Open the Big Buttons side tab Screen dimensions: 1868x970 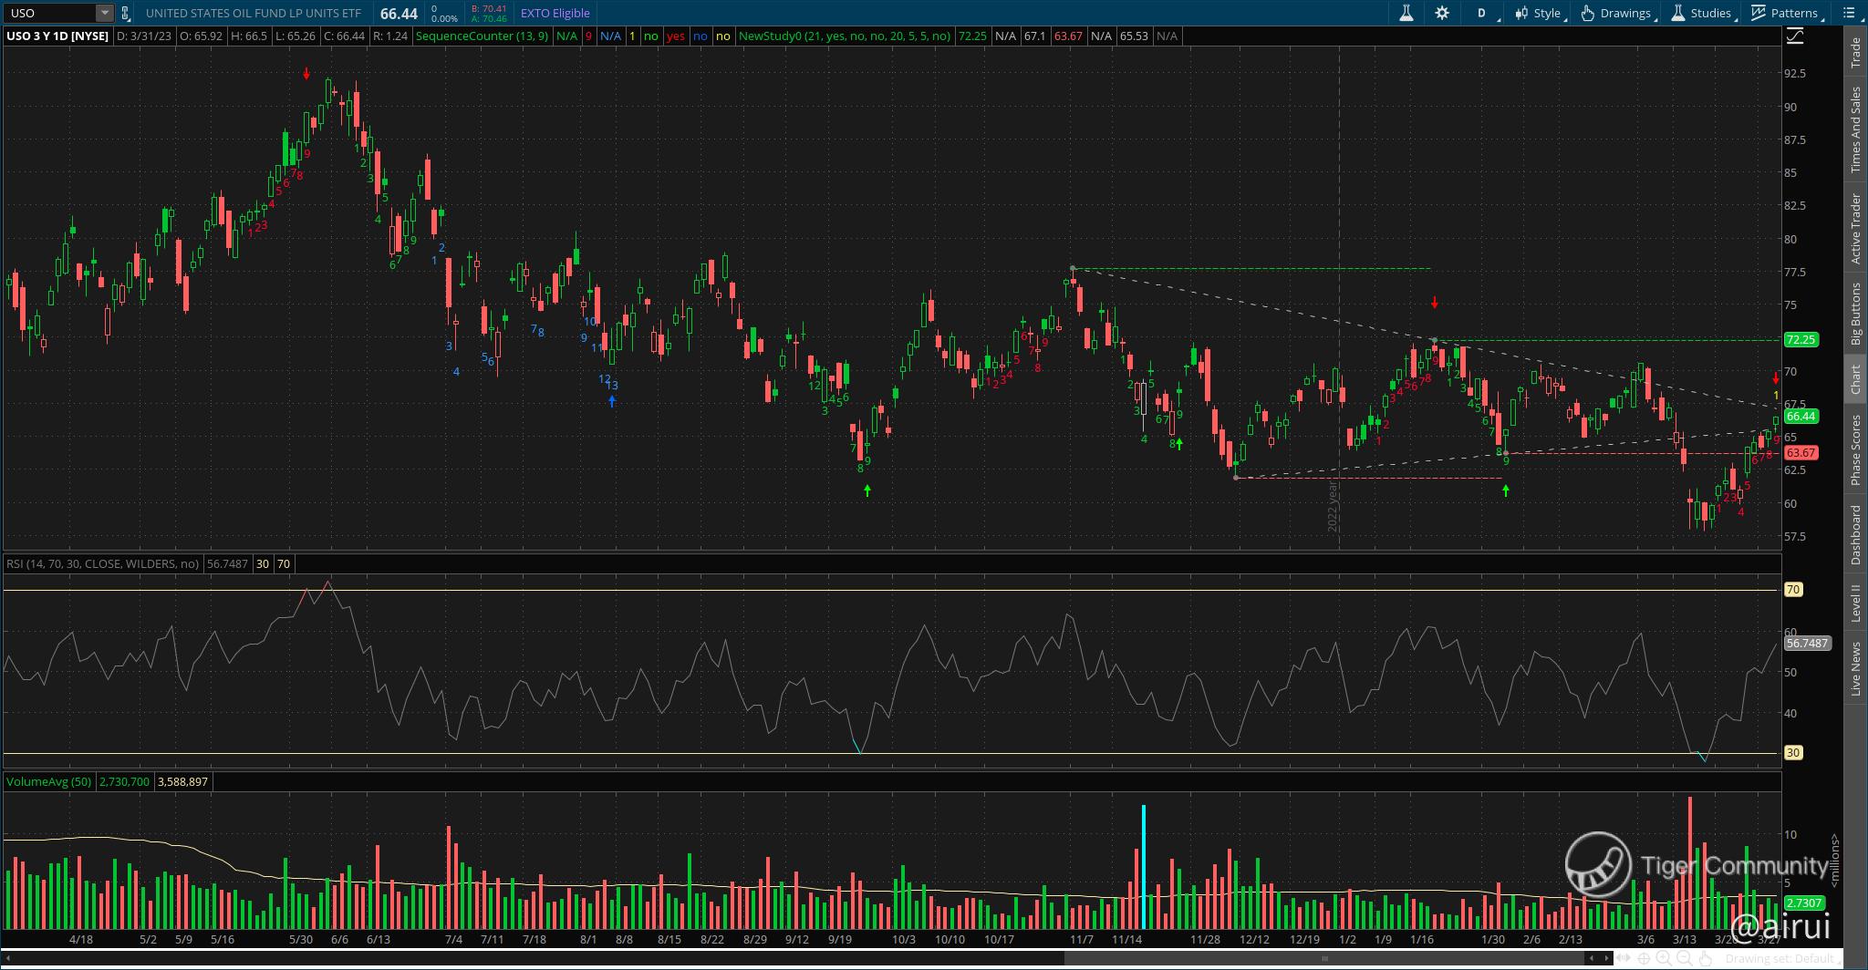click(x=1855, y=313)
